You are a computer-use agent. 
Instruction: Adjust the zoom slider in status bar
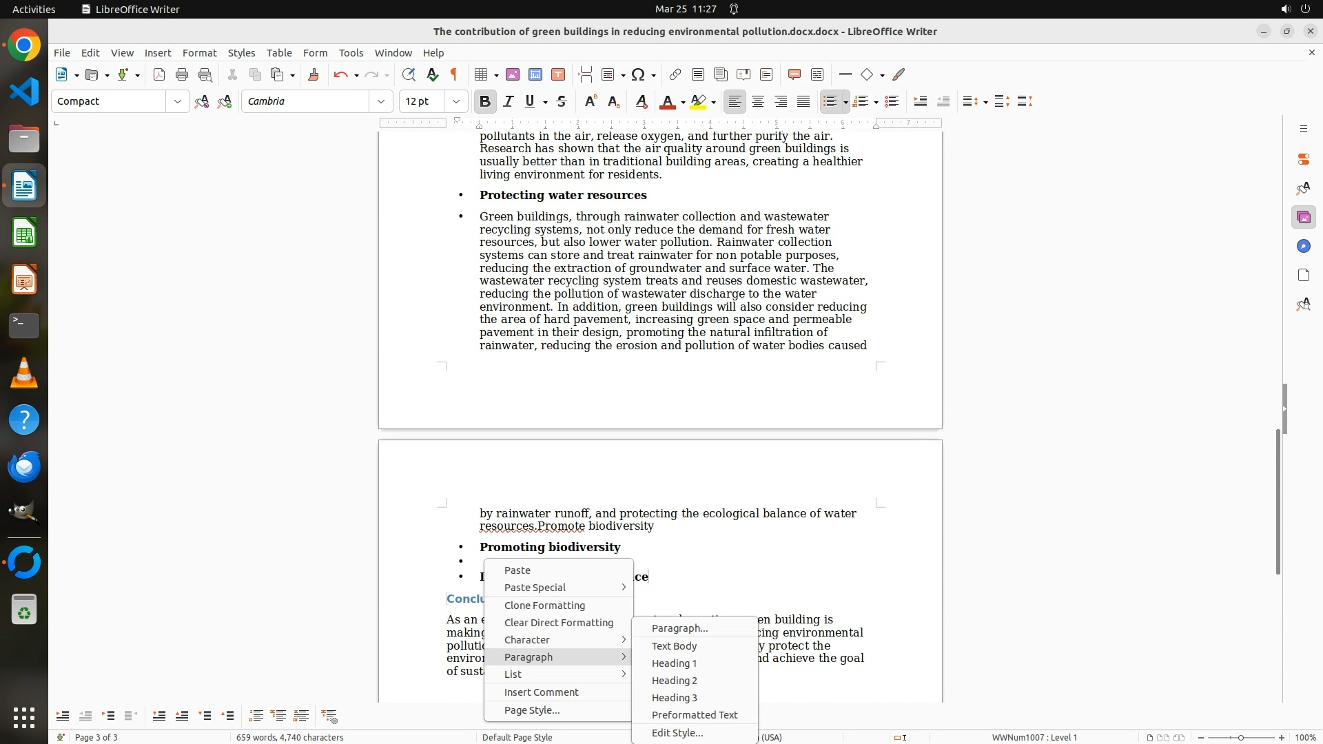tap(1240, 738)
